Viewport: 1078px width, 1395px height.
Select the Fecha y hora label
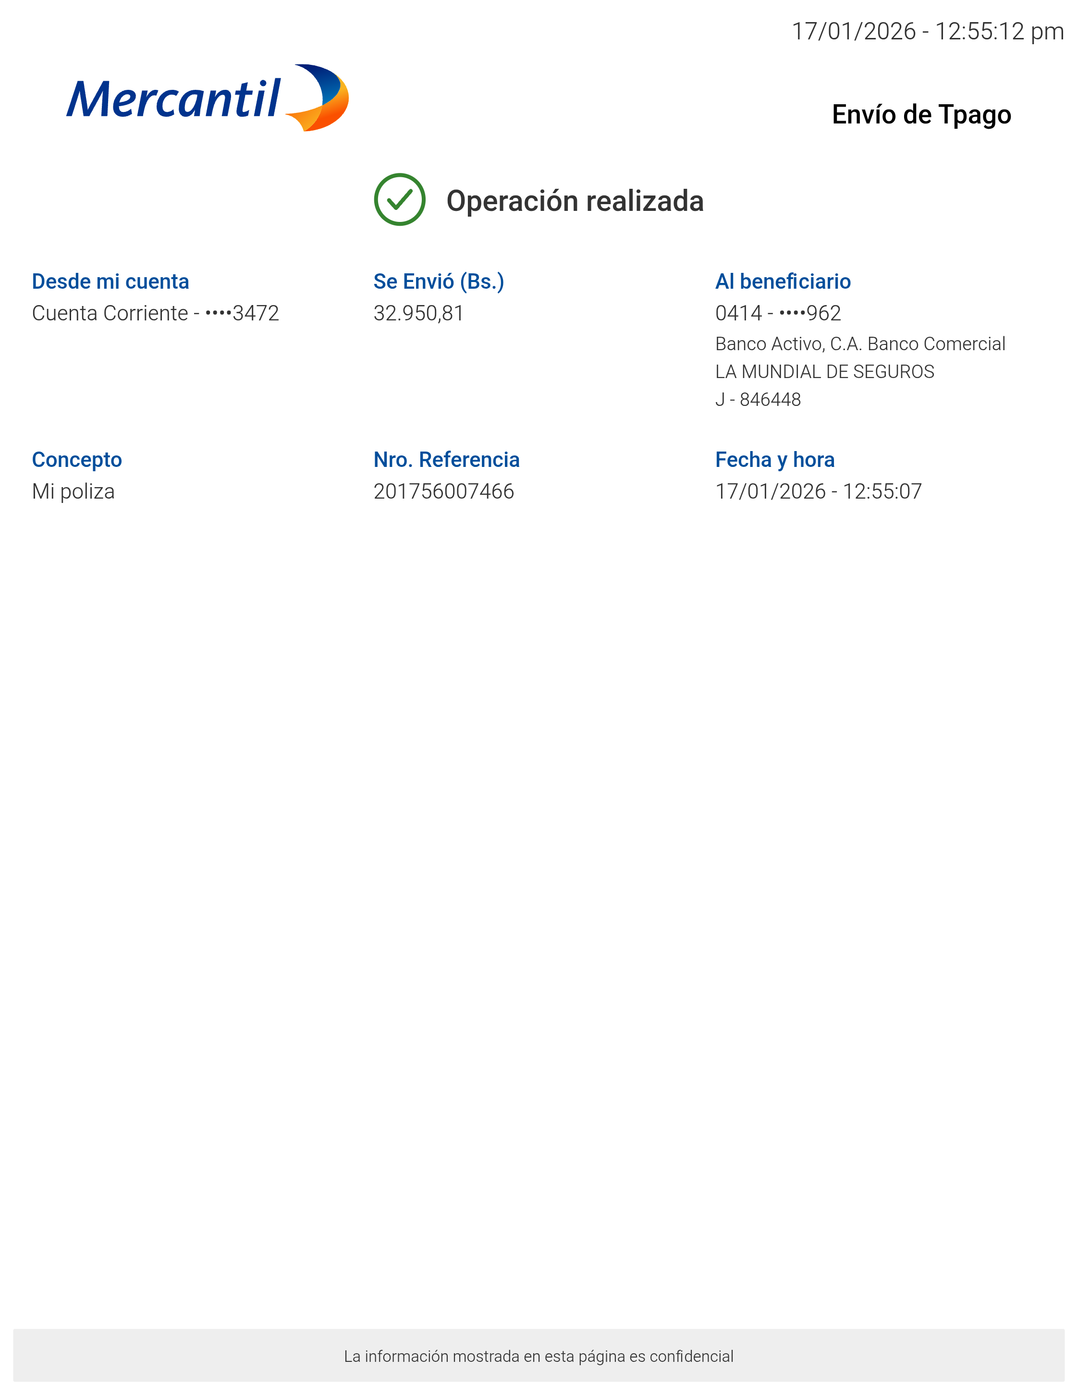click(x=774, y=459)
